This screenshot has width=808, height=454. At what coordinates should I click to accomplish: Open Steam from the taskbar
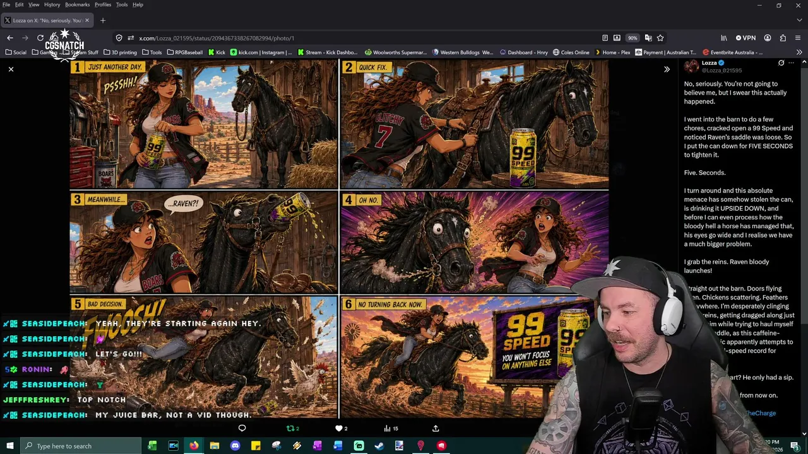[x=379, y=446]
